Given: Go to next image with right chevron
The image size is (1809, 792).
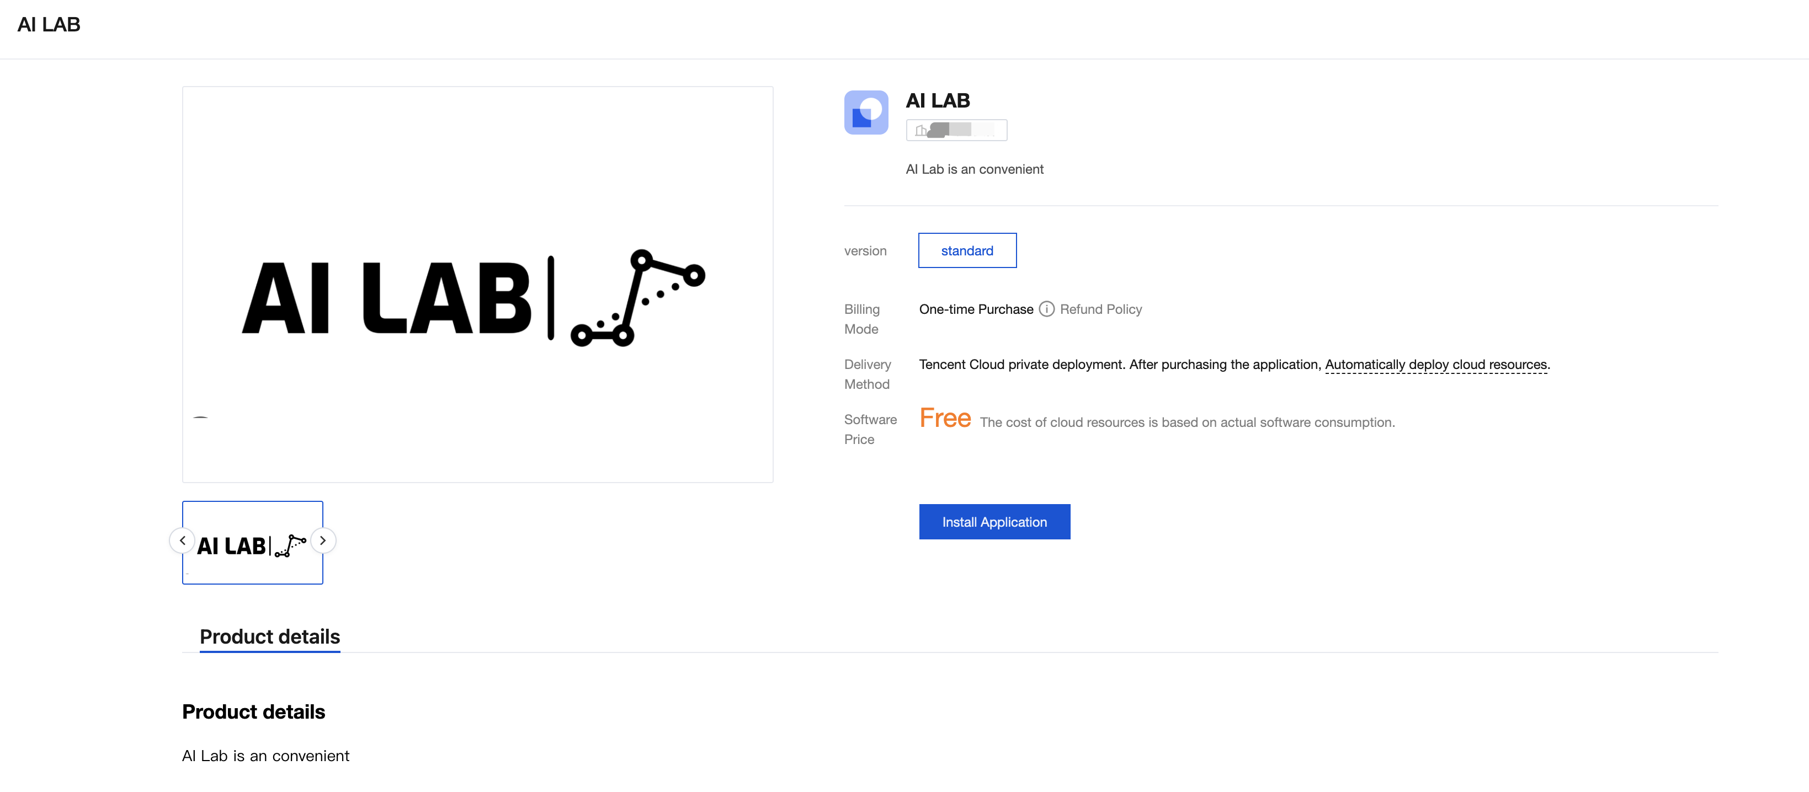Looking at the screenshot, I should point(323,540).
